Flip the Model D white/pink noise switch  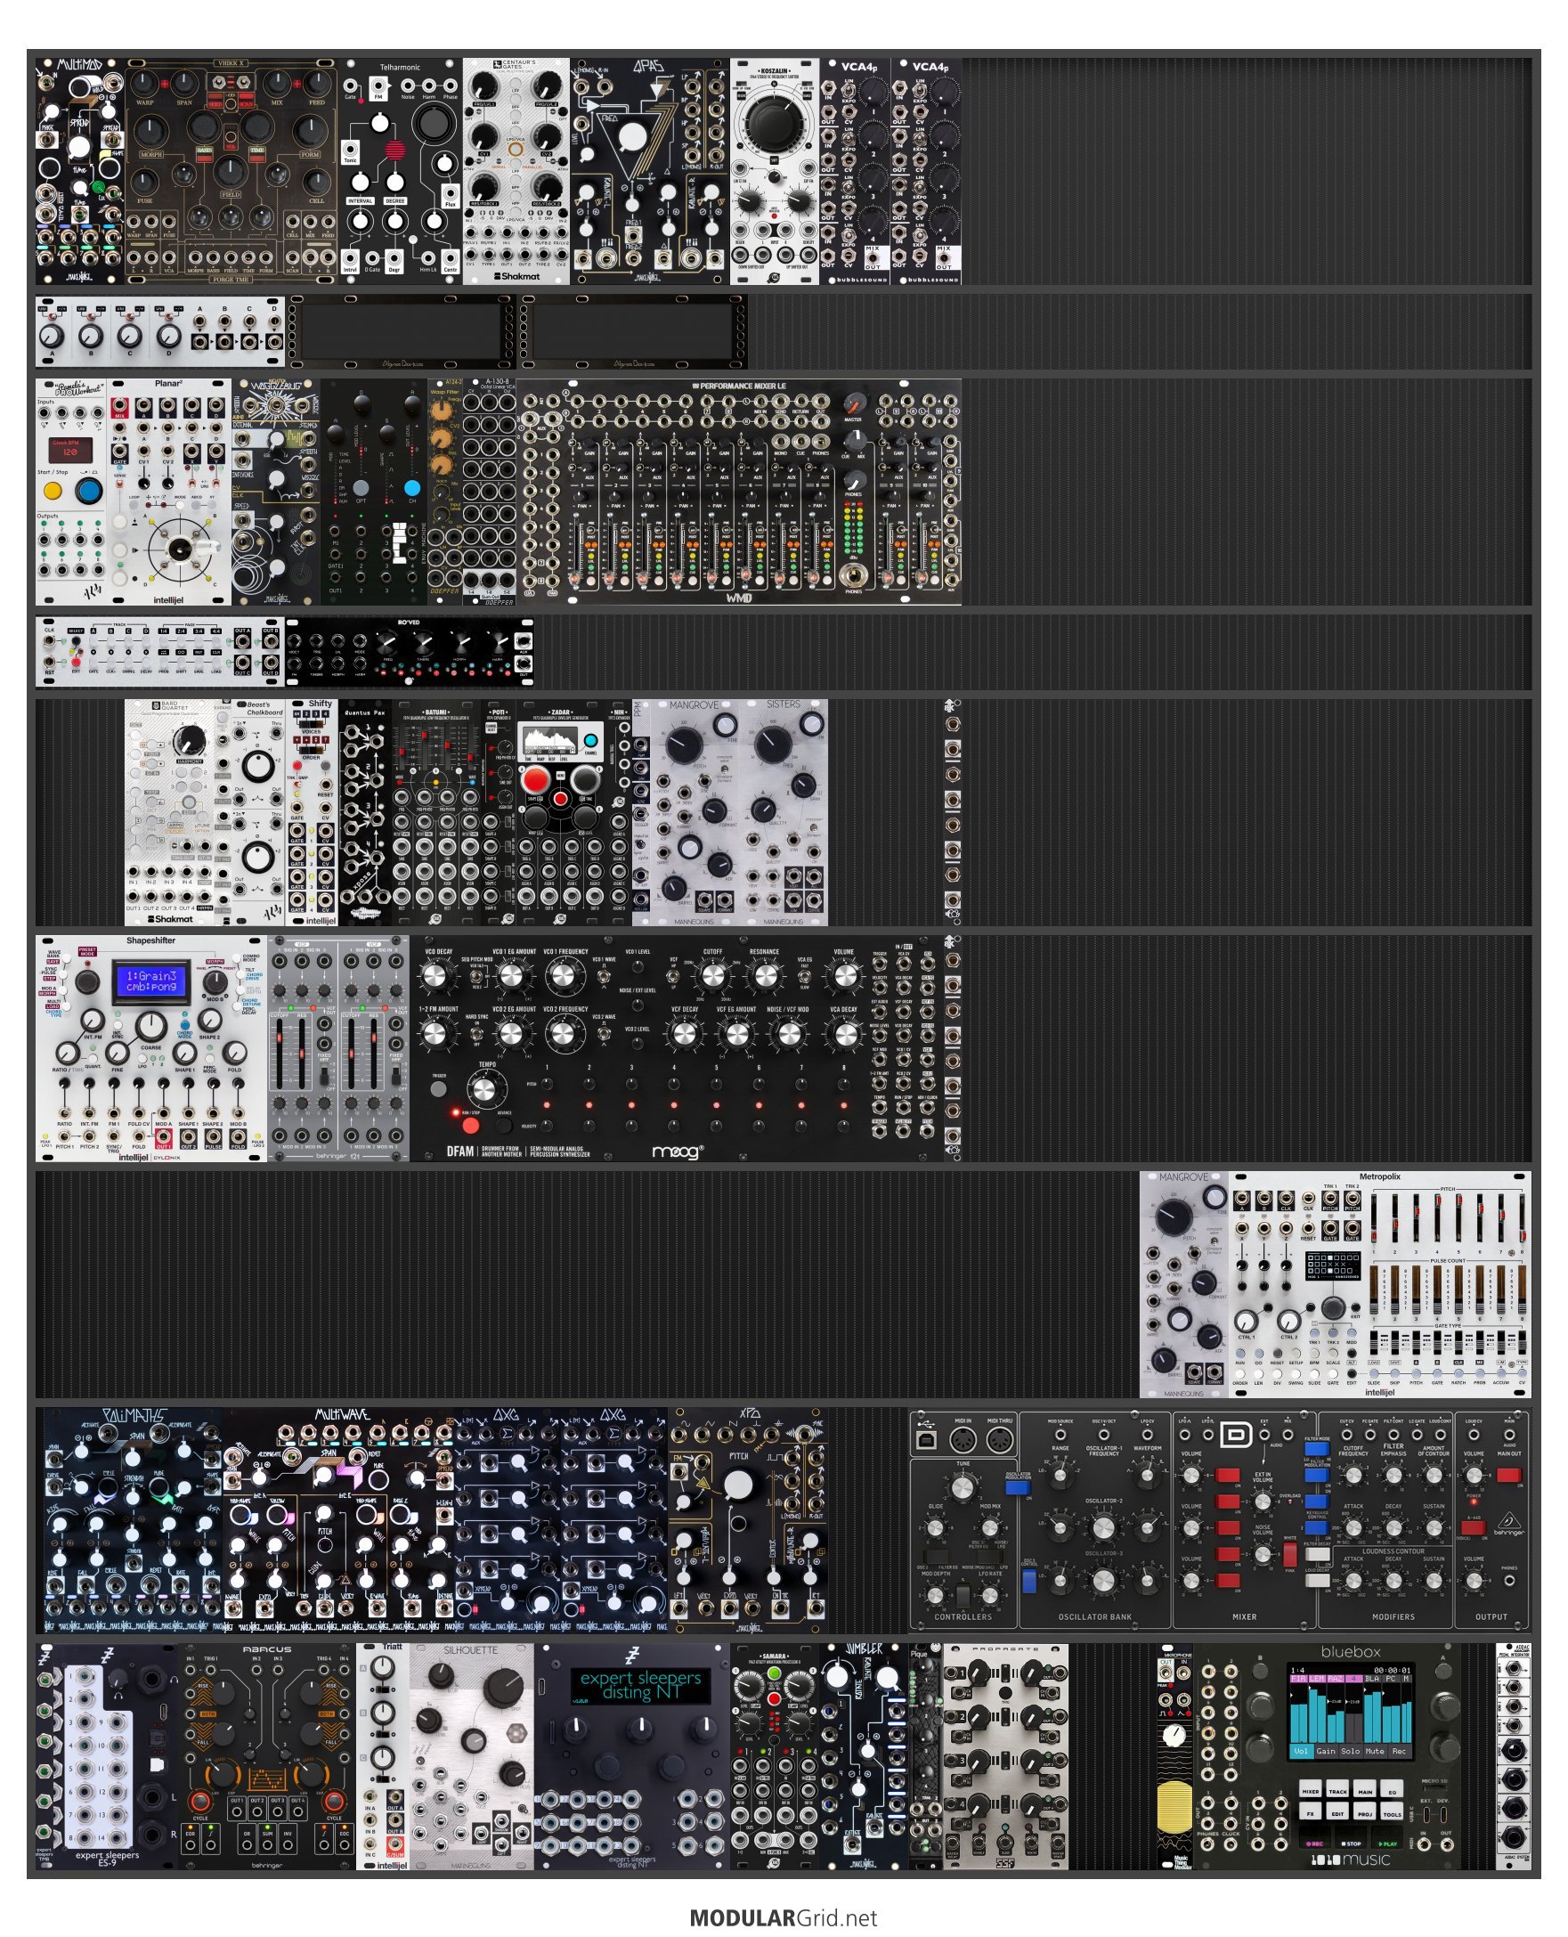[1290, 1554]
